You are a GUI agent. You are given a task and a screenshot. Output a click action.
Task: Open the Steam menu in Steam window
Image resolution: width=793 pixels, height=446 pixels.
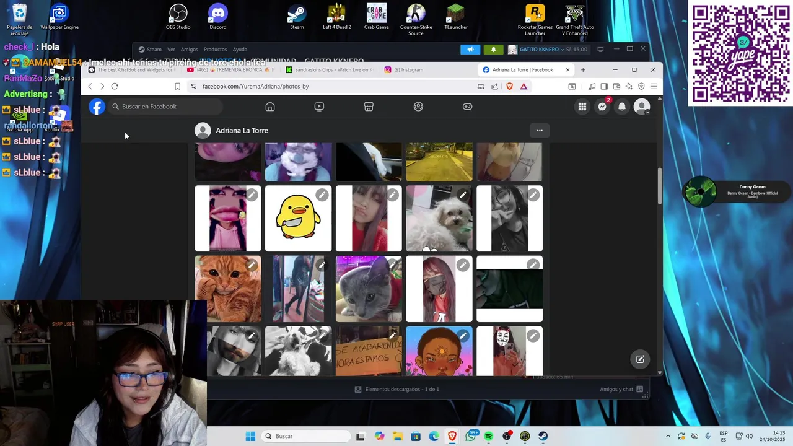[154, 50]
